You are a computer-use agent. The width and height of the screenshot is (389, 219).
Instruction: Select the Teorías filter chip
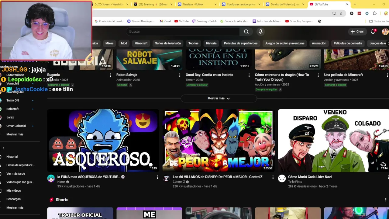tap(193, 43)
